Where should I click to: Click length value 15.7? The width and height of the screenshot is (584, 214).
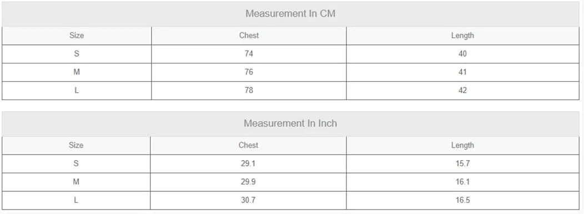tap(462, 163)
